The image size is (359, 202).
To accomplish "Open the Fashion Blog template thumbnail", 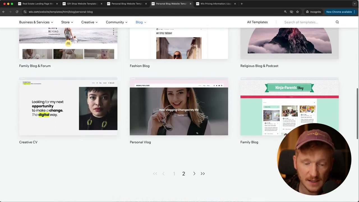I will (x=179, y=43).
